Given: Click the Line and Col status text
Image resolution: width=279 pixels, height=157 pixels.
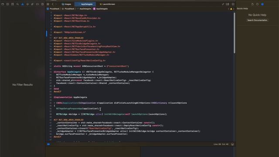Looking at the screenshot, I should point(221,144).
